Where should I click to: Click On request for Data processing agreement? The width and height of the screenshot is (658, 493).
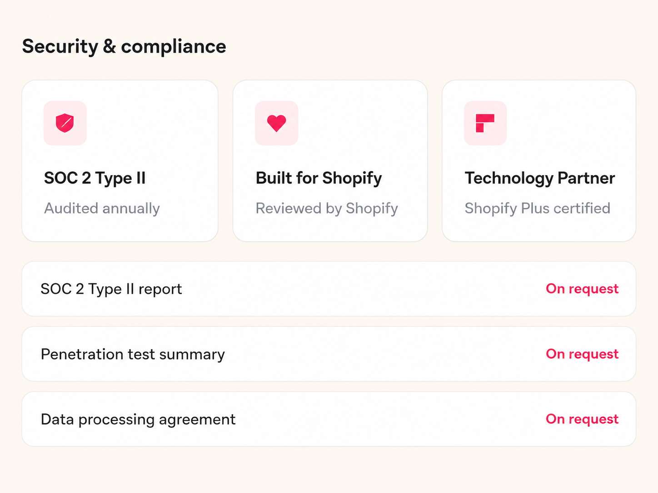coord(582,419)
